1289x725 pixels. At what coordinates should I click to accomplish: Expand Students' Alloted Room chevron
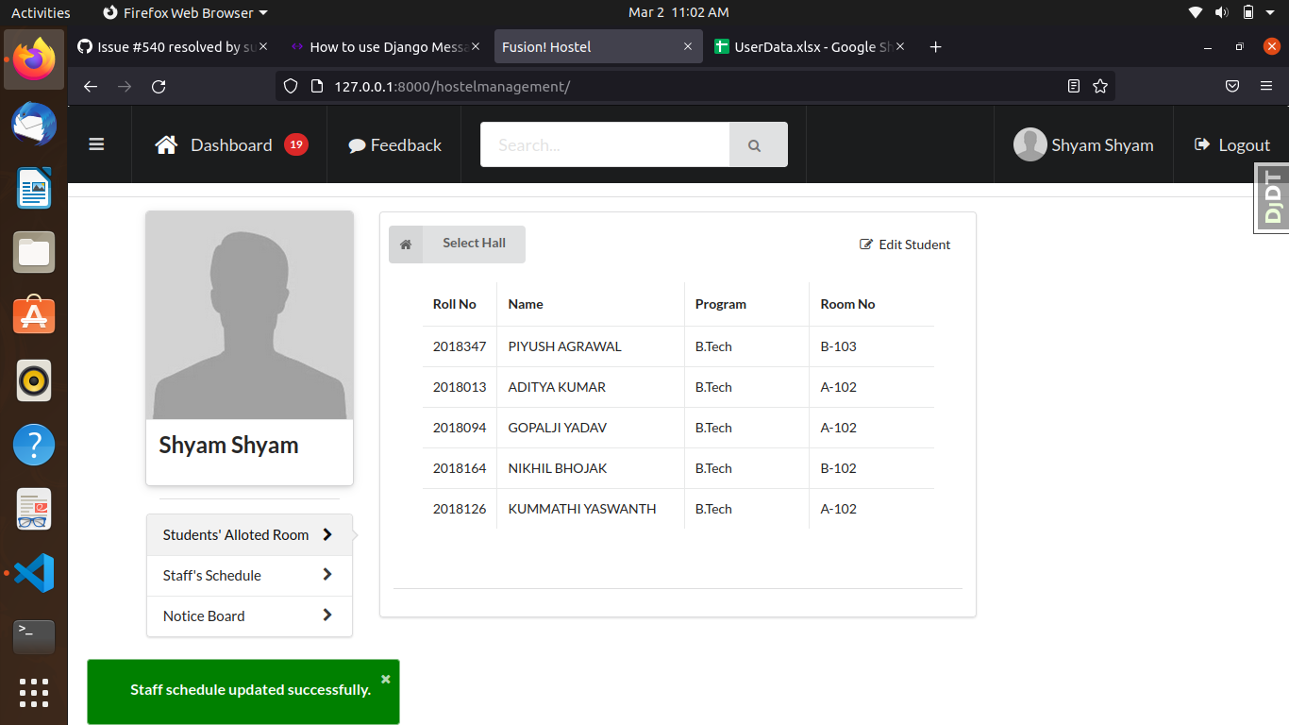[327, 534]
